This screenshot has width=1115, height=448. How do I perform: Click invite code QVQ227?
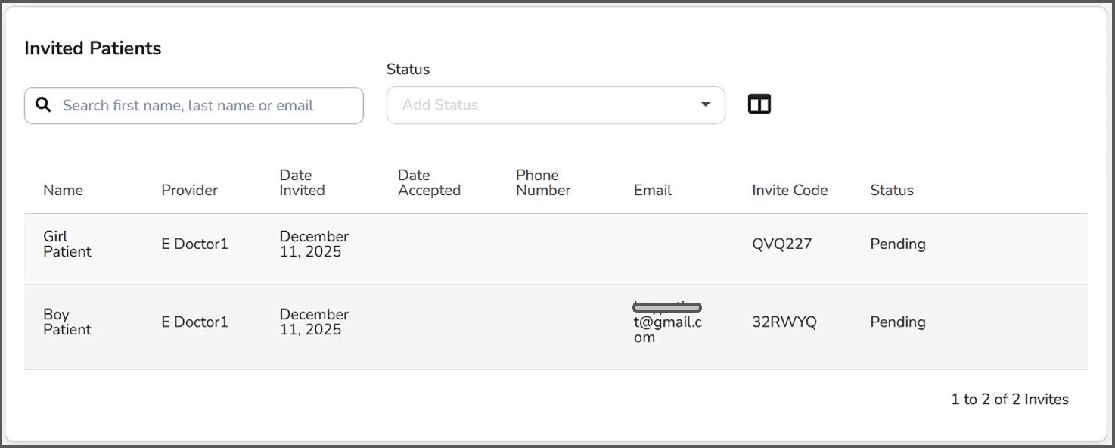click(x=781, y=244)
